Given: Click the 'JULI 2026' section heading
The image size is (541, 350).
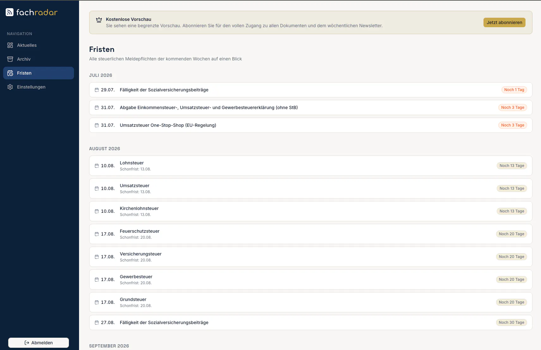Looking at the screenshot, I should tap(101, 75).
